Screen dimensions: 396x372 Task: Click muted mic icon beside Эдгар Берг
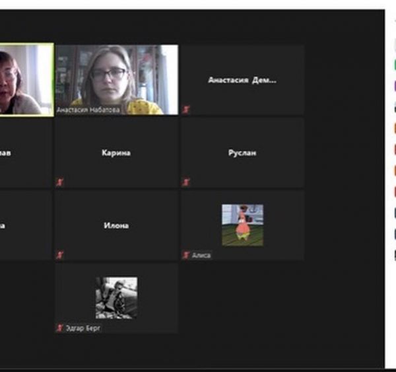61,328
